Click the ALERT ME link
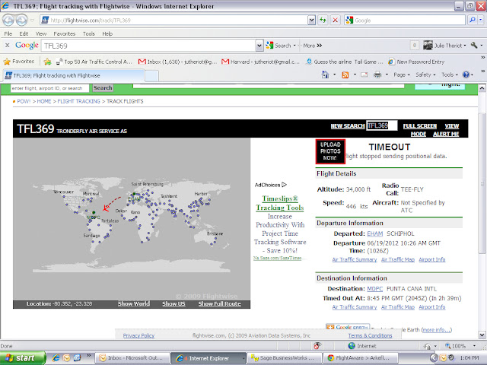 coord(446,134)
